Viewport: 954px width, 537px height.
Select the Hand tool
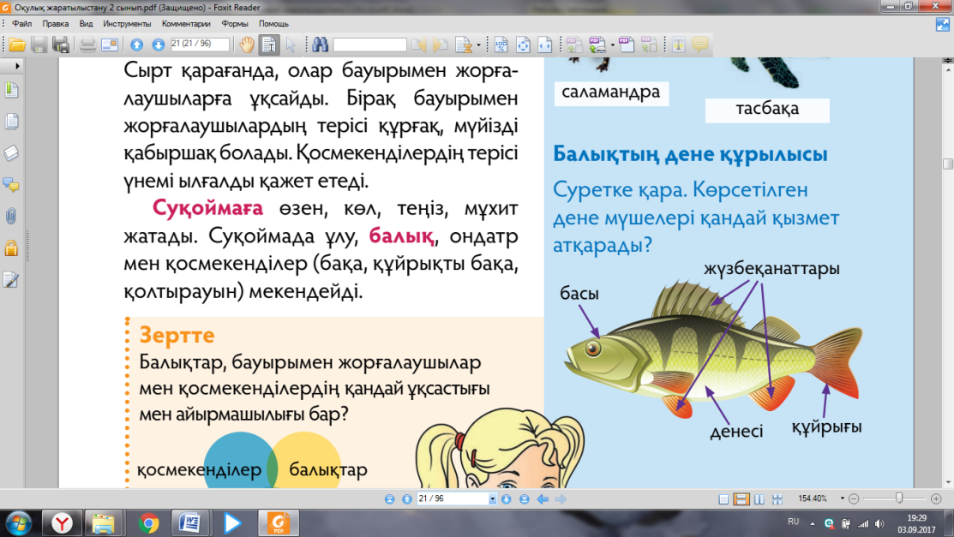[247, 45]
